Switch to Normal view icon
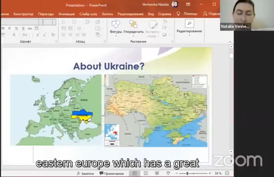This screenshot has width=274, height=177. pyautogui.click(x=135, y=173)
